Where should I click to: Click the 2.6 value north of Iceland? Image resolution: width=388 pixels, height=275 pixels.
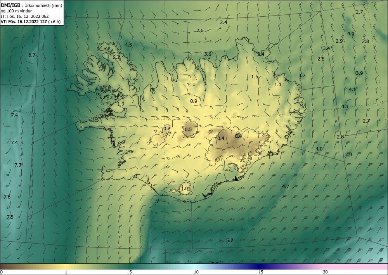[x=200, y=30]
